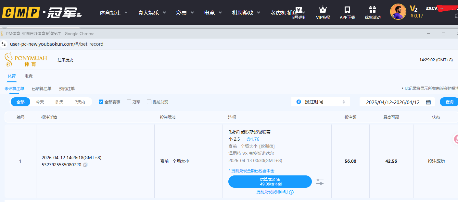Tick the 提前兑现 checkbox
This screenshot has width=458, height=202.
(x=149, y=102)
